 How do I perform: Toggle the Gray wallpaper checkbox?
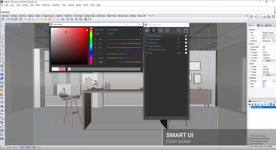[x=263, y=86]
